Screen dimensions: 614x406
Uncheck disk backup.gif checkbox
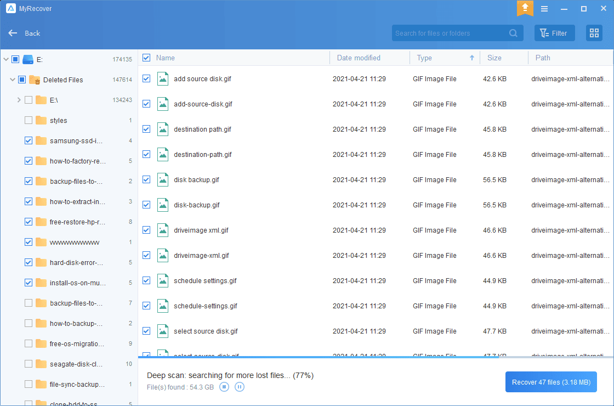click(x=146, y=179)
